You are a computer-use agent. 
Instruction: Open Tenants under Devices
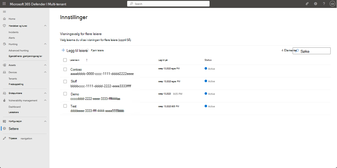pos(13,79)
